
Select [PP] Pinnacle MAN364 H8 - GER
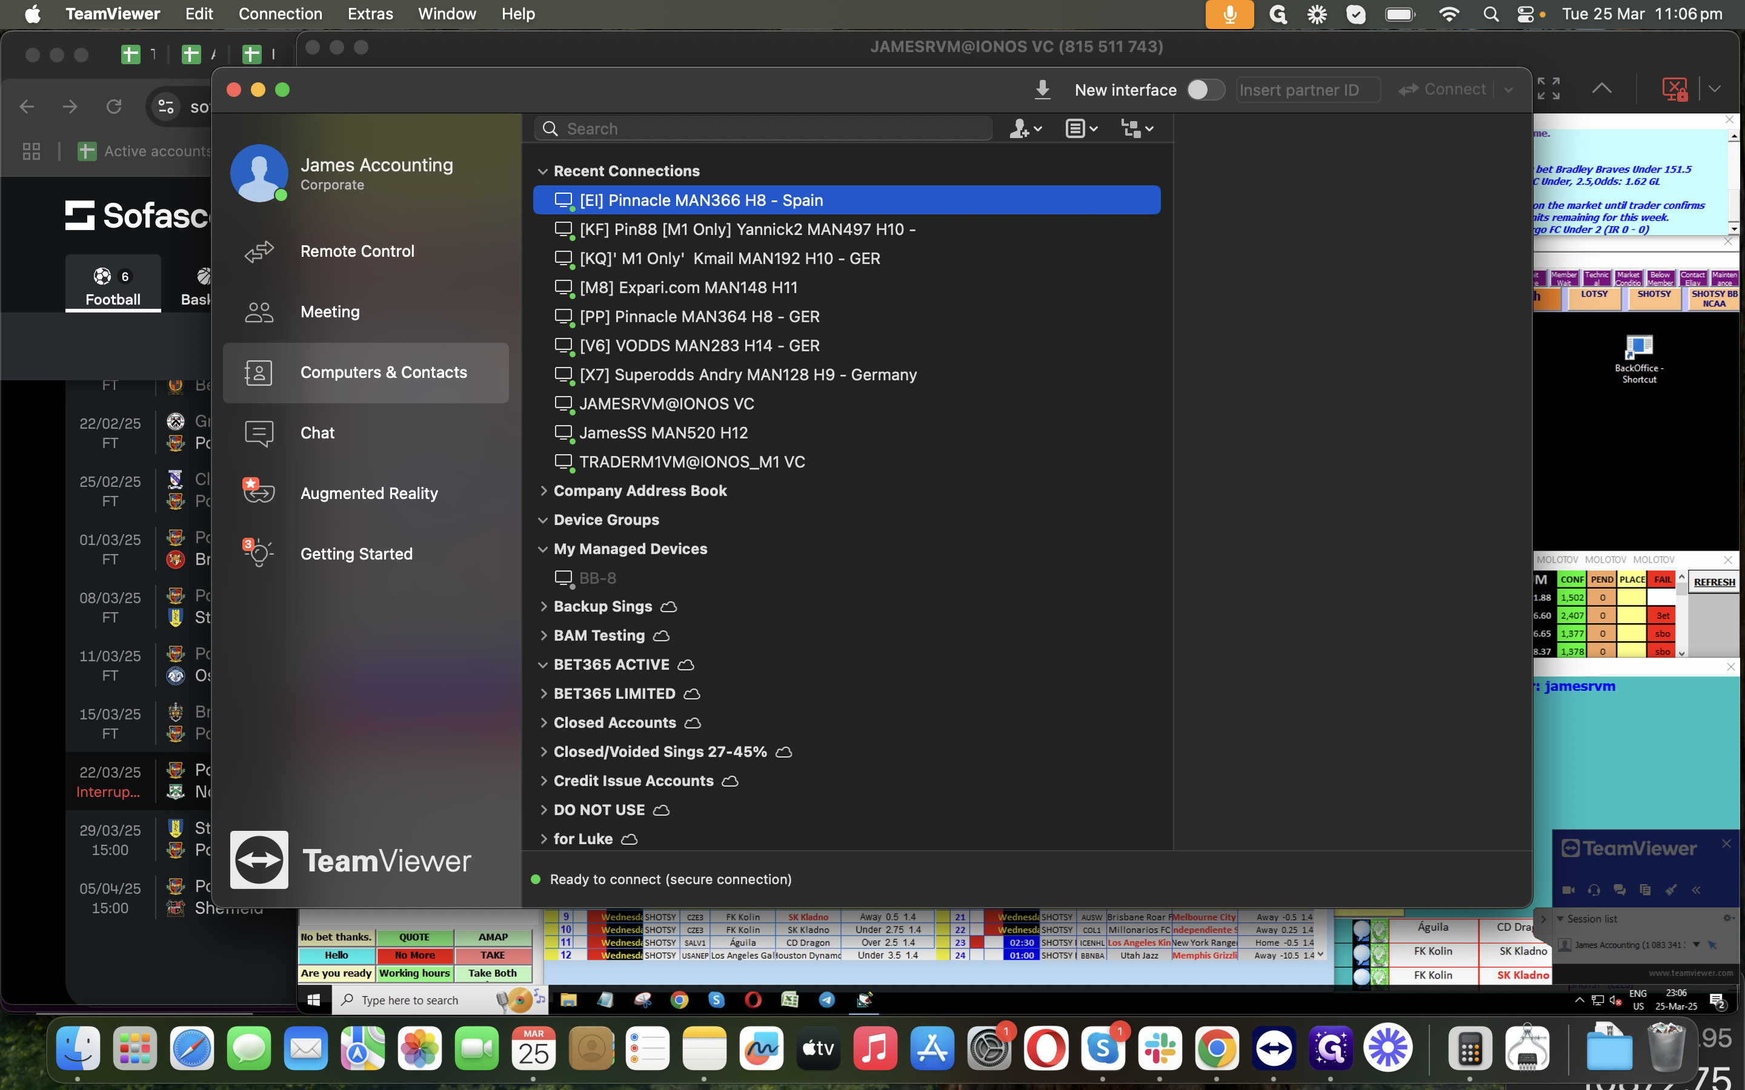point(846,317)
